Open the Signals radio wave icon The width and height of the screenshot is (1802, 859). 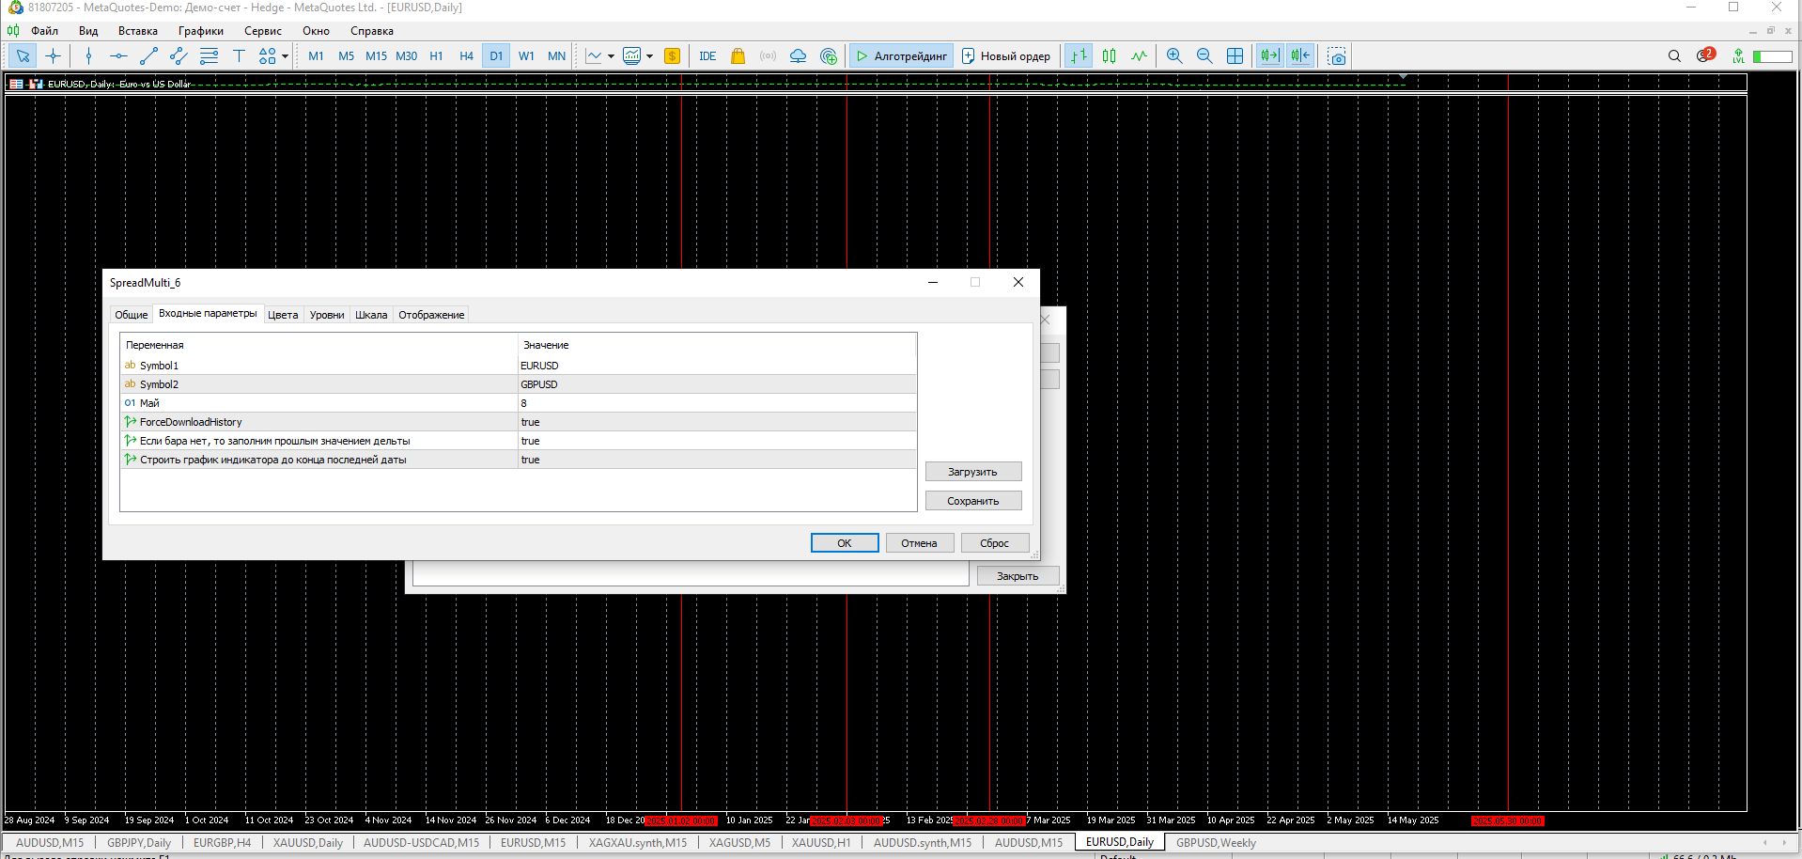(769, 56)
